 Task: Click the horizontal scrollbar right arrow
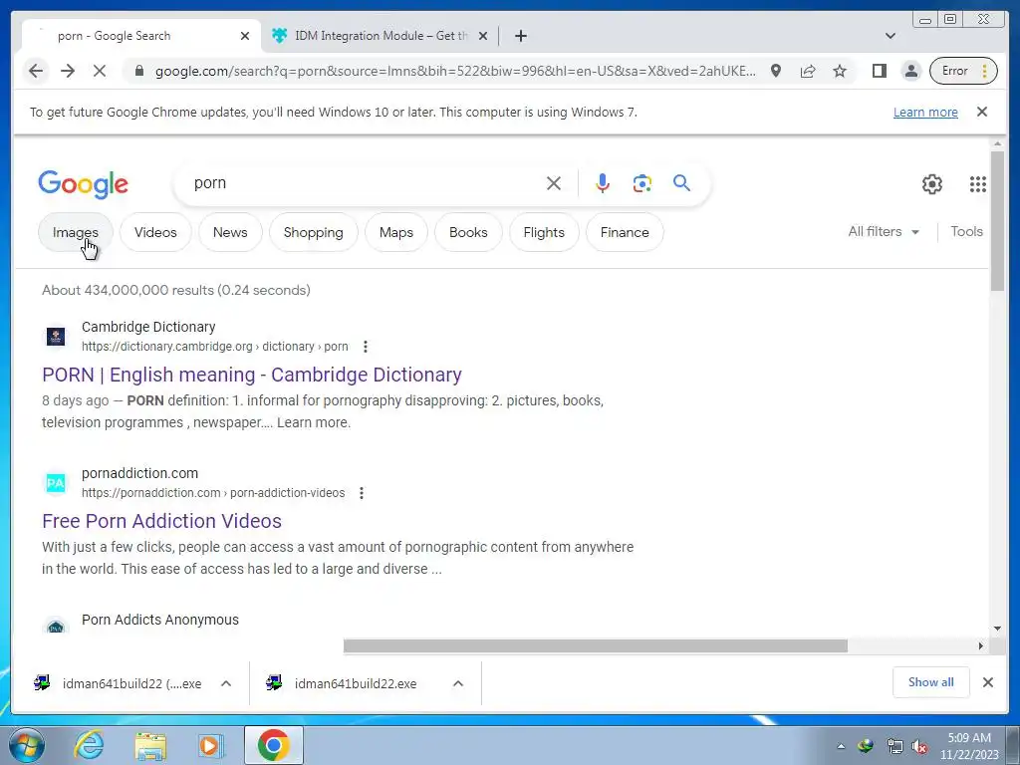pos(981,645)
